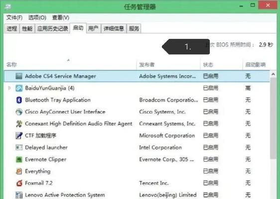Click the Evernote Clipper green icon
Screen dimensions: 280x199
19,159
